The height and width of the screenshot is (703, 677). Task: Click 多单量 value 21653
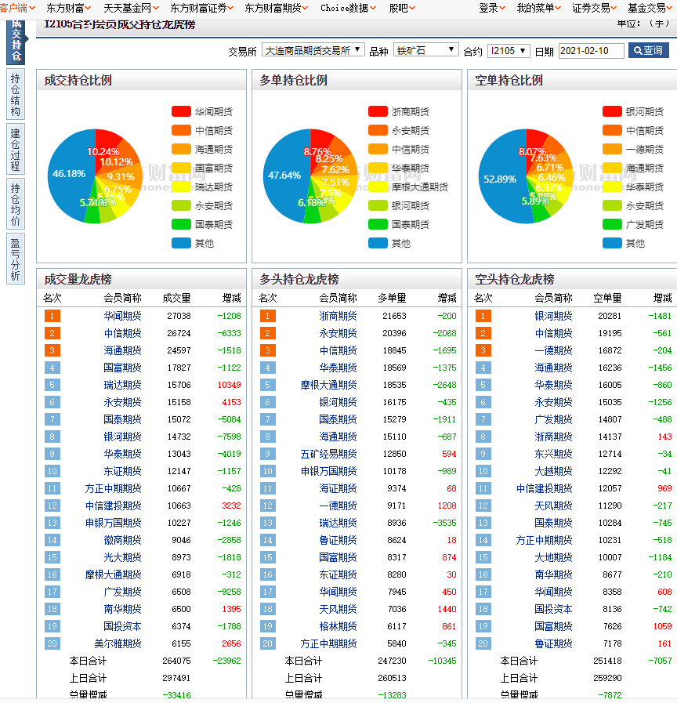[x=395, y=316]
